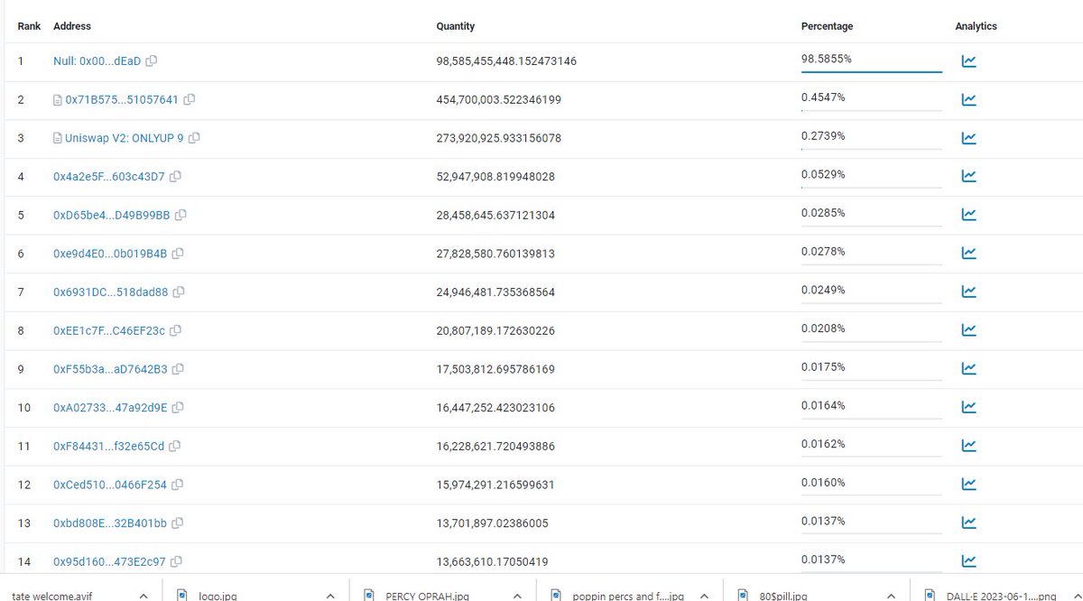
Task: Open holder address 0xF84431...f32e65Cd
Action: pyautogui.click(x=109, y=446)
